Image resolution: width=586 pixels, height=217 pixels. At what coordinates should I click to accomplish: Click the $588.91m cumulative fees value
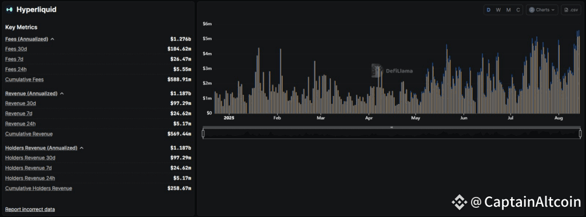coord(179,79)
